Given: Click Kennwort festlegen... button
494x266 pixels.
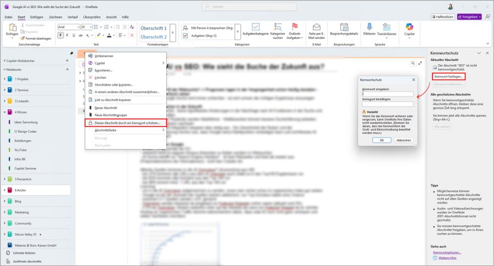Looking at the screenshot, I should tap(448, 76).
